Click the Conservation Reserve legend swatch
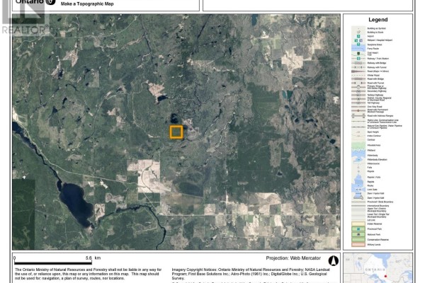 coord(358,239)
